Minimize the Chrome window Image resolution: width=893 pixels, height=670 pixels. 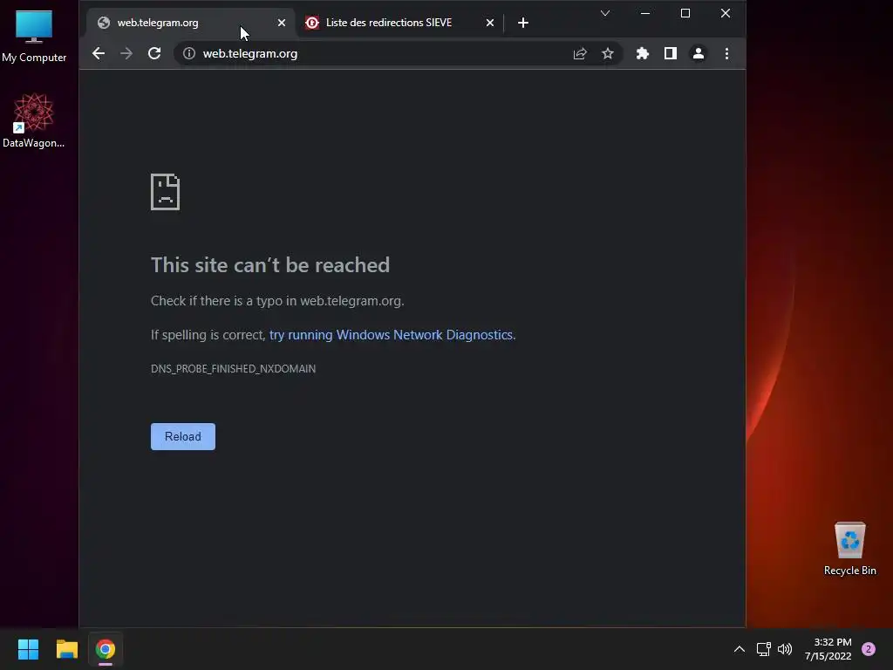[645, 13]
